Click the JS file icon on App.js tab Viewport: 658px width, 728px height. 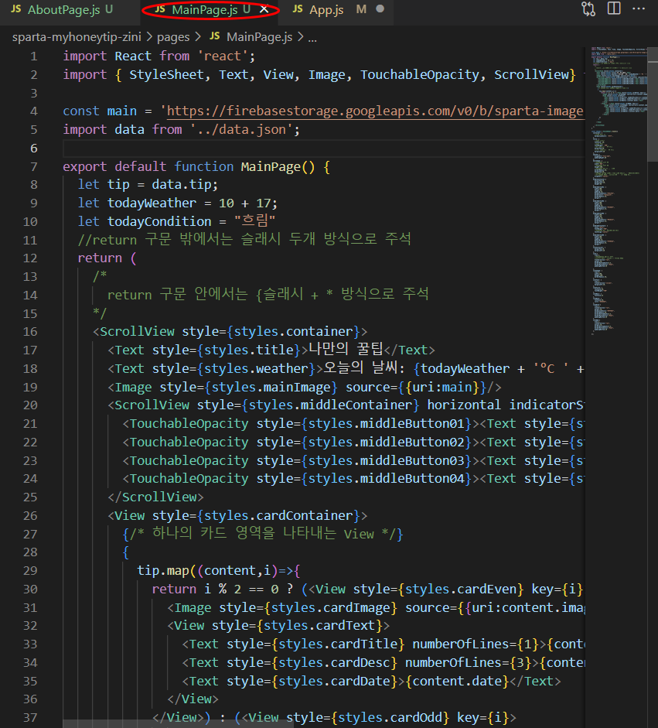click(x=298, y=9)
